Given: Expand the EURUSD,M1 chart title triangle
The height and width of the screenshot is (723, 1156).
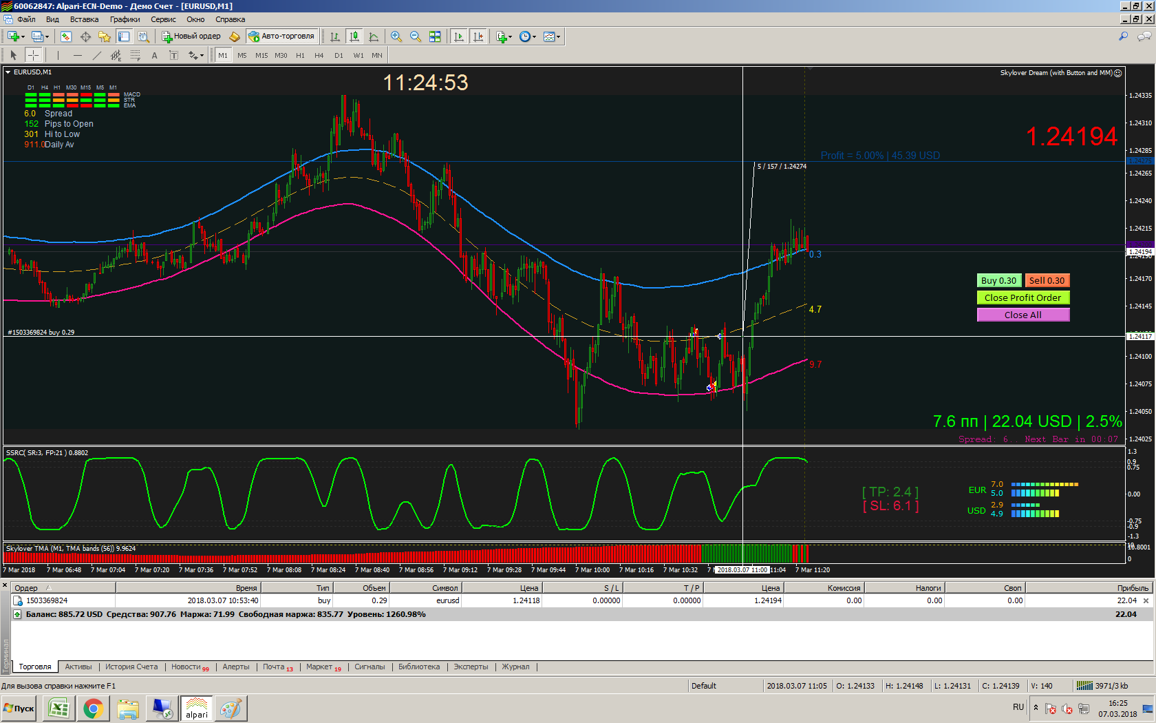Looking at the screenshot, I should (8, 72).
